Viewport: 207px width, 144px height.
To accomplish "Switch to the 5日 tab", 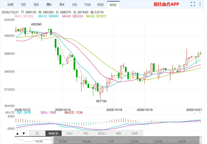I will 23,5.
